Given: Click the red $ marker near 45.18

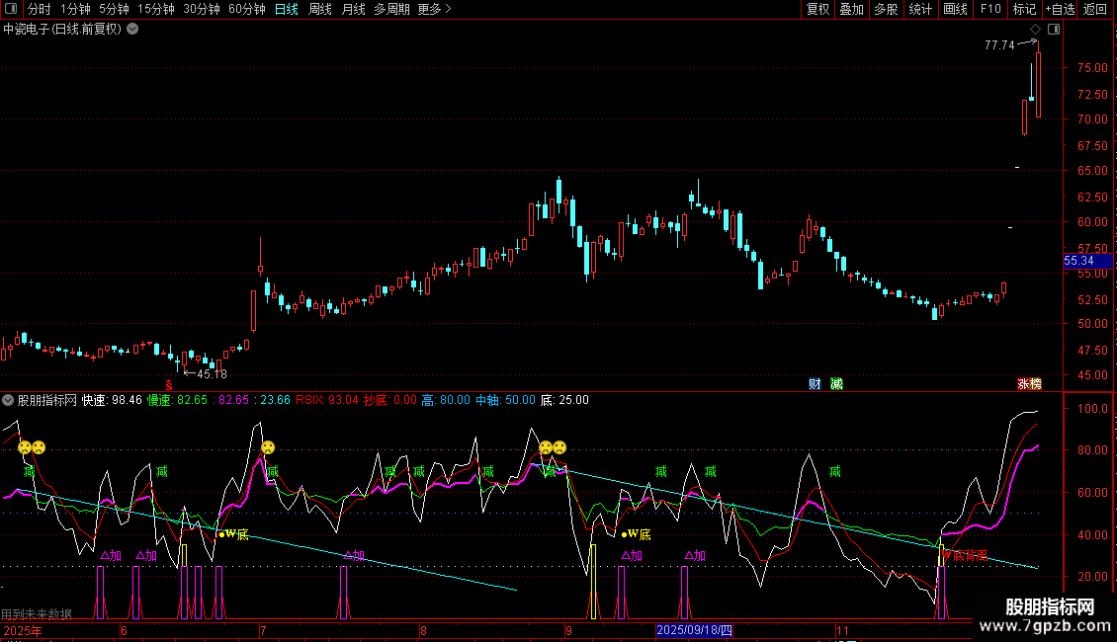Looking at the screenshot, I should click(169, 384).
